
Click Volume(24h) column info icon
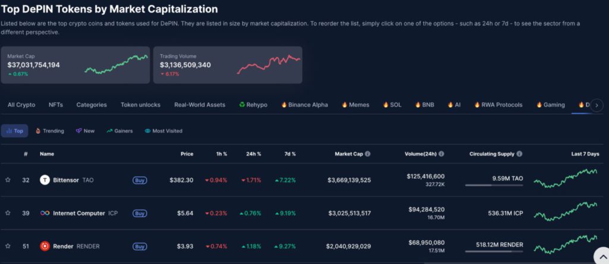tap(442, 154)
